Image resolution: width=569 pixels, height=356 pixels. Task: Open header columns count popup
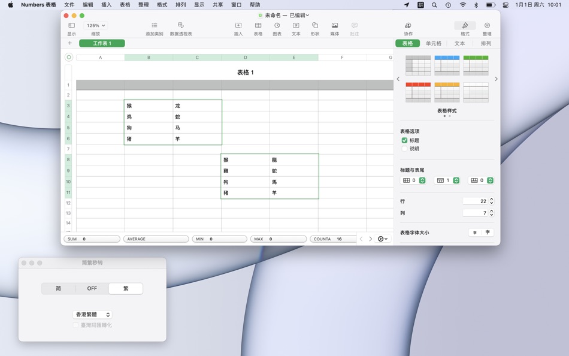click(x=413, y=180)
